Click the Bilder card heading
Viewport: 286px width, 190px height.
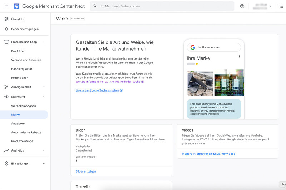click(x=80, y=130)
